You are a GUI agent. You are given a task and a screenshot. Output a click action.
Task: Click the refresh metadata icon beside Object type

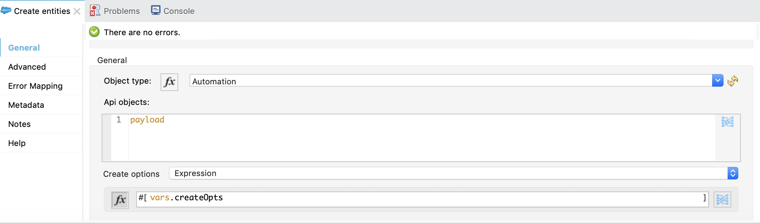pyautogui.click(x=733, y=81)
